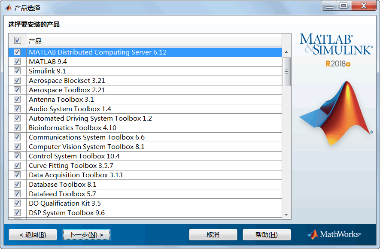
Task: Select Communications System Toolbox 6.6 text
Action: coord(87,137)
